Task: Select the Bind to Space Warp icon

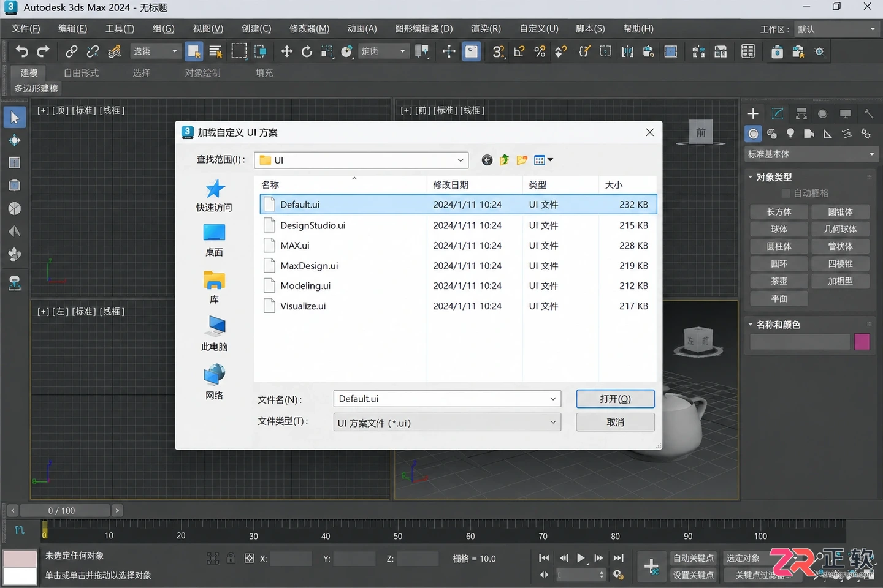Action: tap(115, 51)
